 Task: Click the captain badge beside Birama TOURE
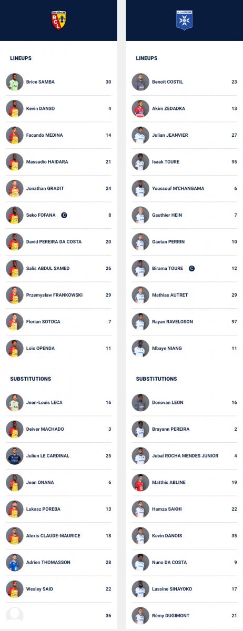191,268
